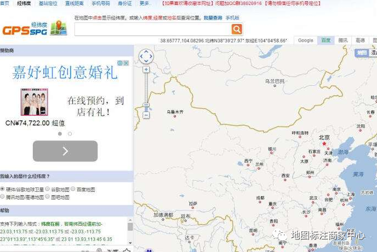Viewport: 377px width, 252px height.
Task: Click the orange search magnifier button
Action: click(x=236, y=30)
